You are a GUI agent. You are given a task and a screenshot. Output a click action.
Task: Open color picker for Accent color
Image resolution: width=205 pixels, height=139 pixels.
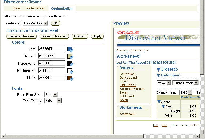pyautogui.click(x=70, y=56)
